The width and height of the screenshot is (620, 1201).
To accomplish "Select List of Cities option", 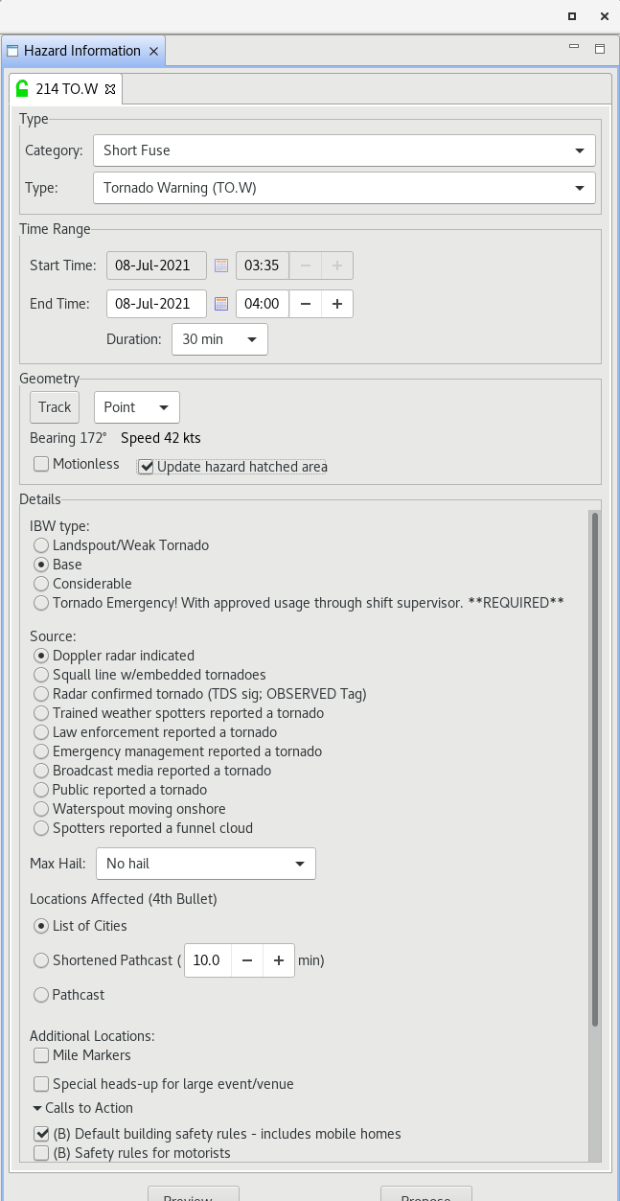I will 41,926.
